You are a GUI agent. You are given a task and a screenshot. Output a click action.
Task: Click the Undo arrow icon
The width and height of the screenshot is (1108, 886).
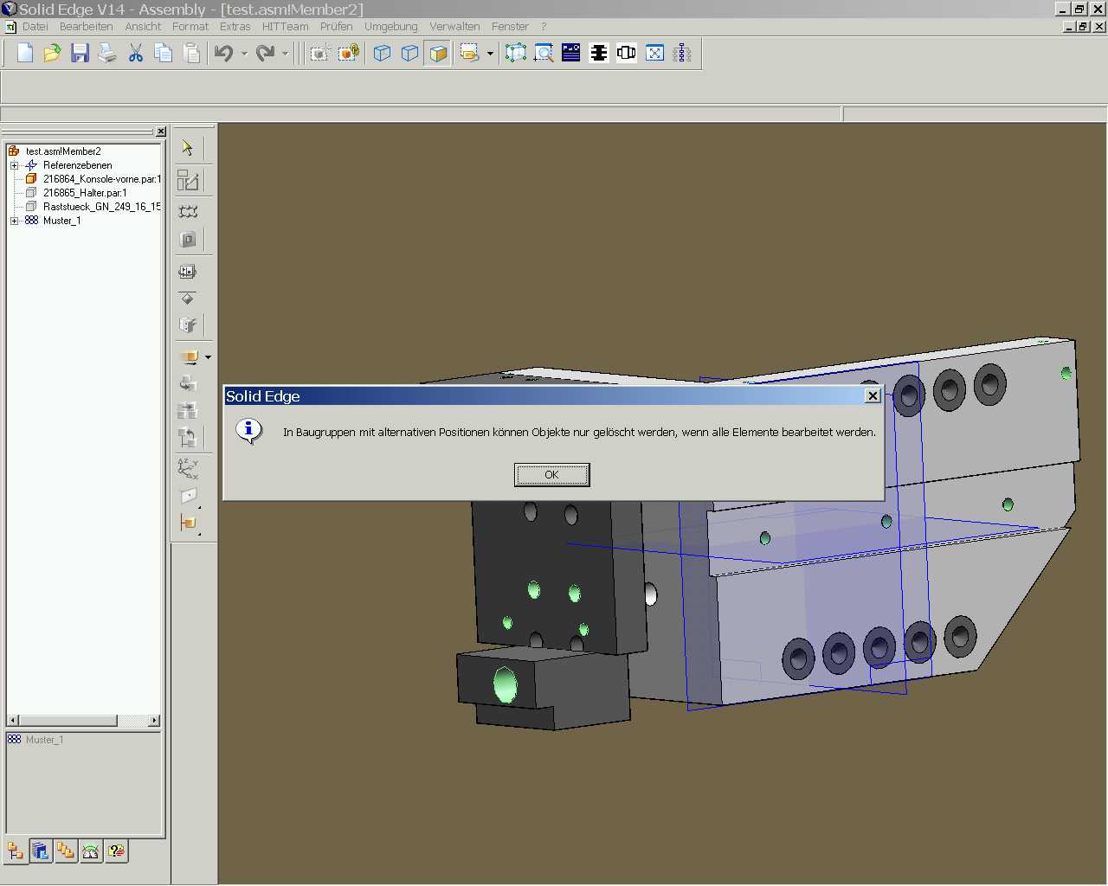click(223, 54)
